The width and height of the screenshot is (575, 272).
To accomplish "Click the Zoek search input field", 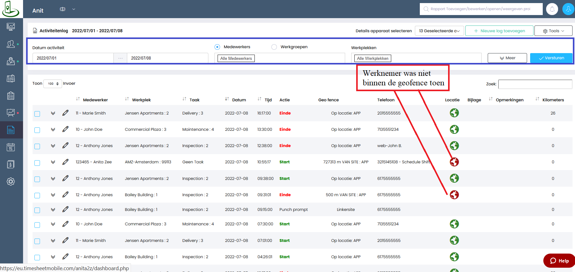I will tap(535, 84).
